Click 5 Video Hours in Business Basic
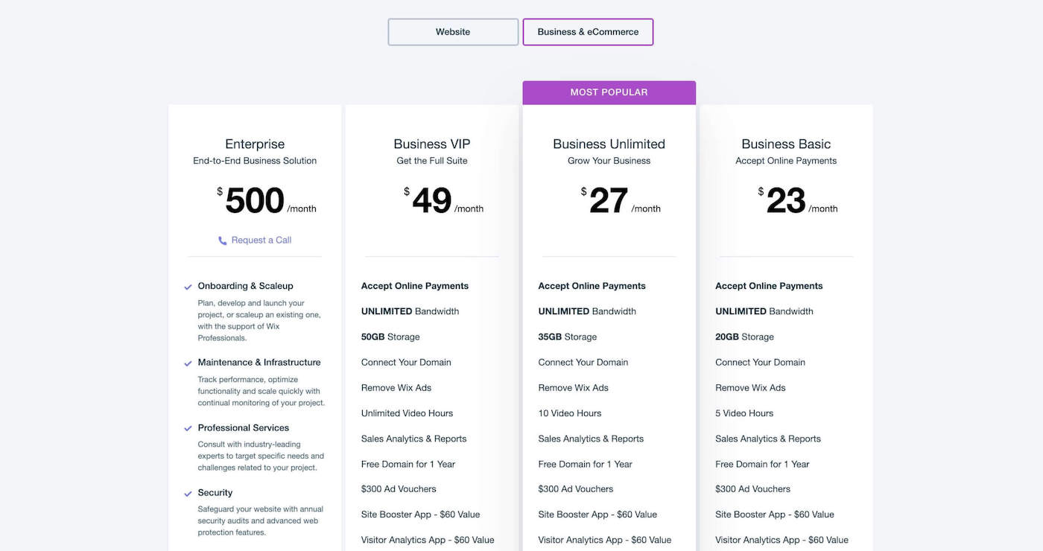Screen dimensions: 1043x551 (x=744, y=413)
